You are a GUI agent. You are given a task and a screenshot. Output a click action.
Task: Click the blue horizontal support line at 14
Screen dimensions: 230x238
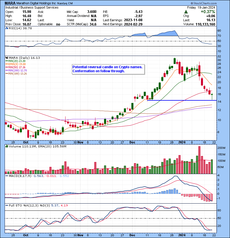(x=182, y=100)
